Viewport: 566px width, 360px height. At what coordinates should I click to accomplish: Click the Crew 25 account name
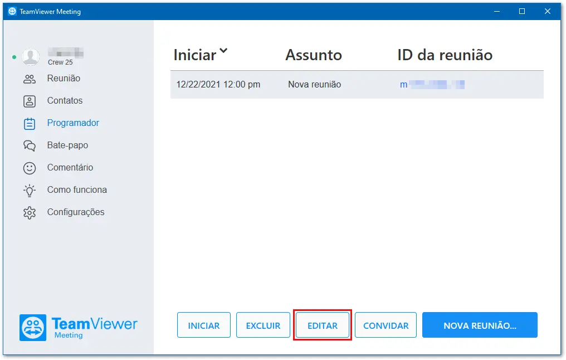[x=60, y=62]
